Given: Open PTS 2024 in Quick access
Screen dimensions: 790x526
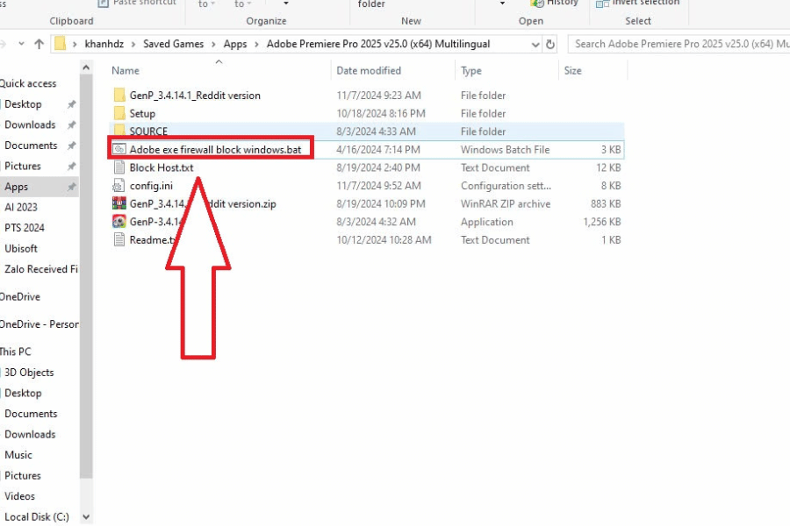Looking at the screenshot, I should coord(24,228).
